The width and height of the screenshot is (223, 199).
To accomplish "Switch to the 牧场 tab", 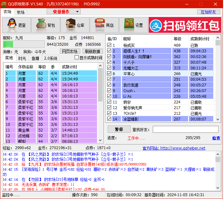I will click(x=21, y=12).
